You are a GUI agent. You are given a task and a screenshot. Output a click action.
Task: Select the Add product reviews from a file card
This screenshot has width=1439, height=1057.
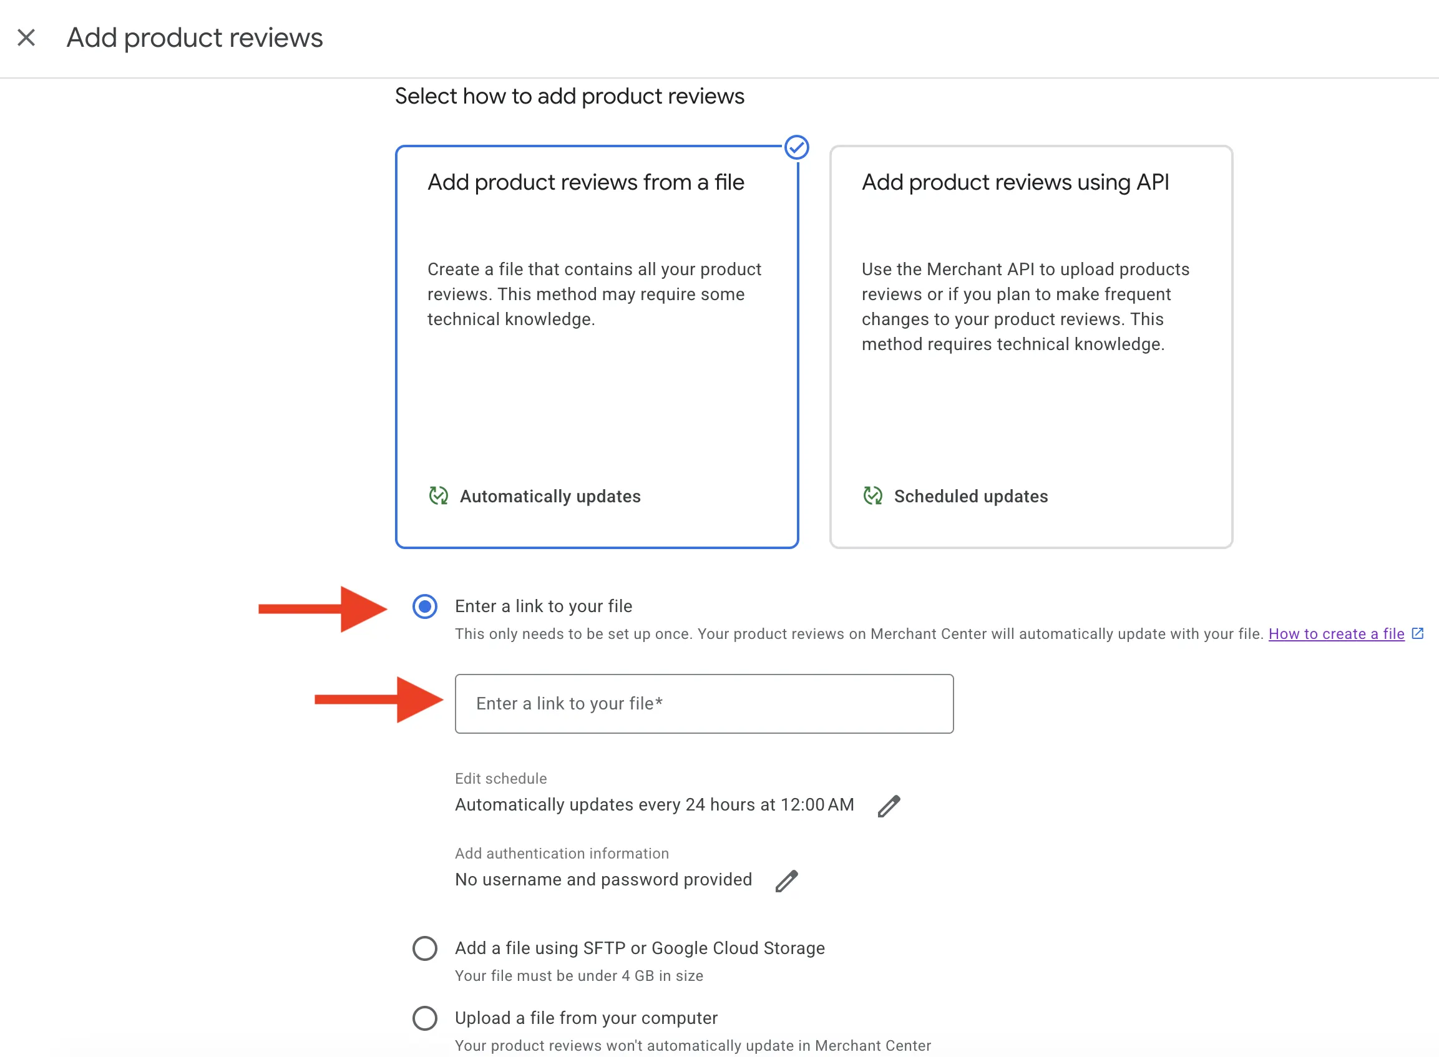597,347
